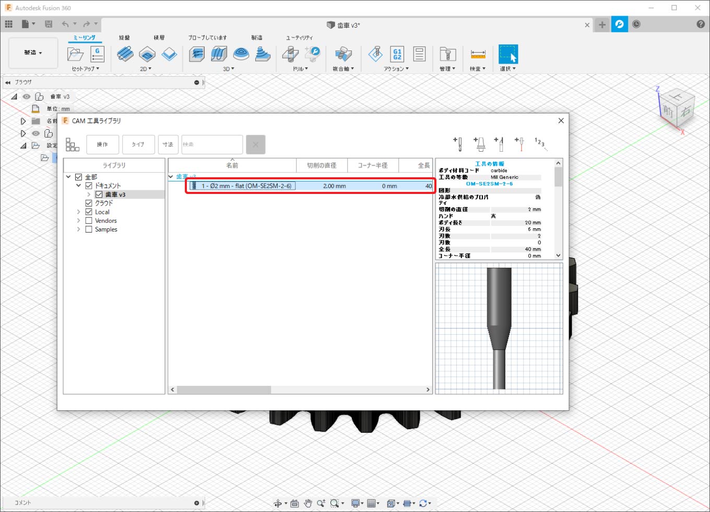Open the ユーティリティ ribbon tab
The height and width of the screenshot is (512, 710).
299,38
